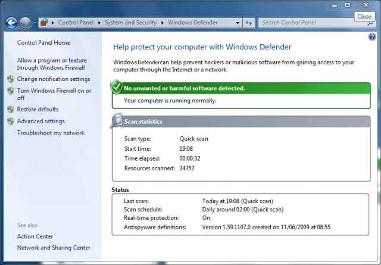The width and height of the screenshot is (381, 265).
Task: Open the recent pages dropdown arrow
Action: (x=35, y=23)
